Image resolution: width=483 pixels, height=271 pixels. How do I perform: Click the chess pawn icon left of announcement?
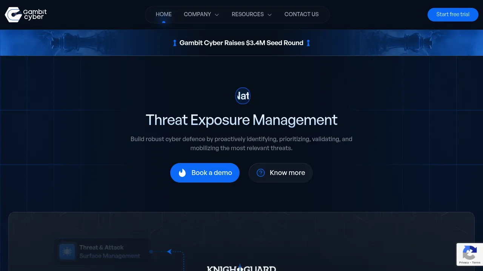175,43
